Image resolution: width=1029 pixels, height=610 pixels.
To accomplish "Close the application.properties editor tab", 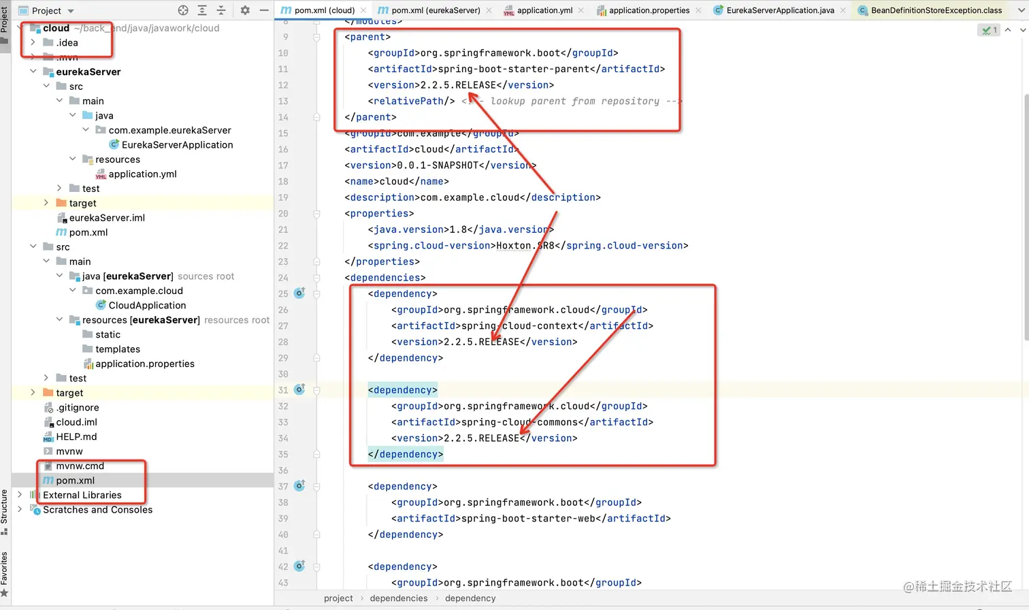I will click(698, 10).
